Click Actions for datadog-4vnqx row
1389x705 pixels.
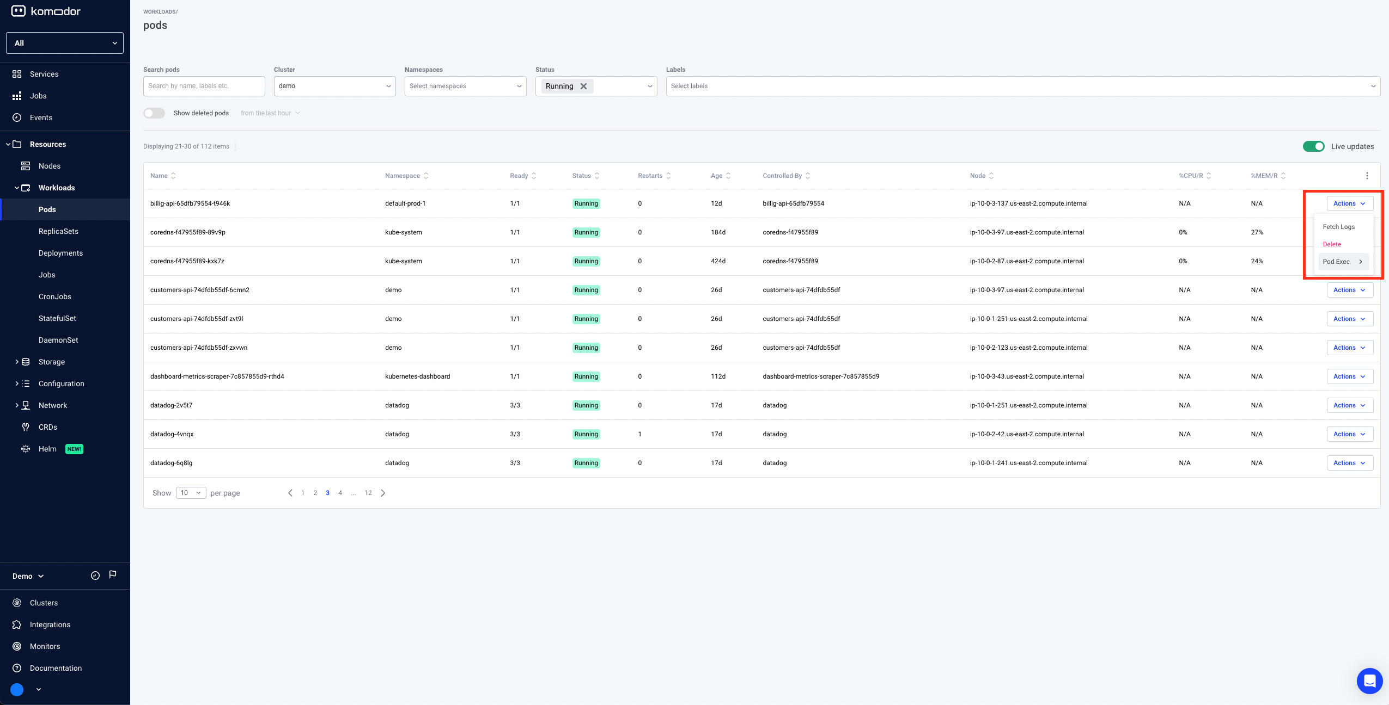pos(1350,434)
